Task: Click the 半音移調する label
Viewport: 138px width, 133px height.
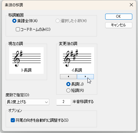Action: coord(83,102)
